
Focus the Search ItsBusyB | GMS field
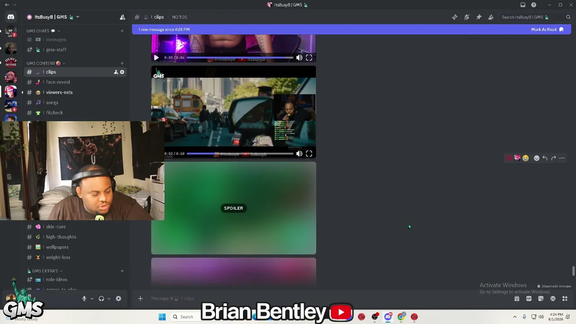point(536,17)
